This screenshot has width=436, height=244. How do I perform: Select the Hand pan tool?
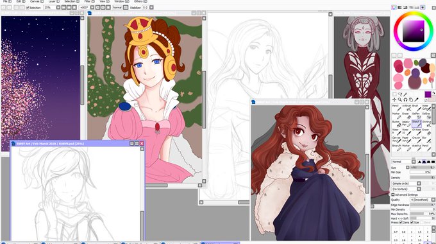(x=411, y=100)
